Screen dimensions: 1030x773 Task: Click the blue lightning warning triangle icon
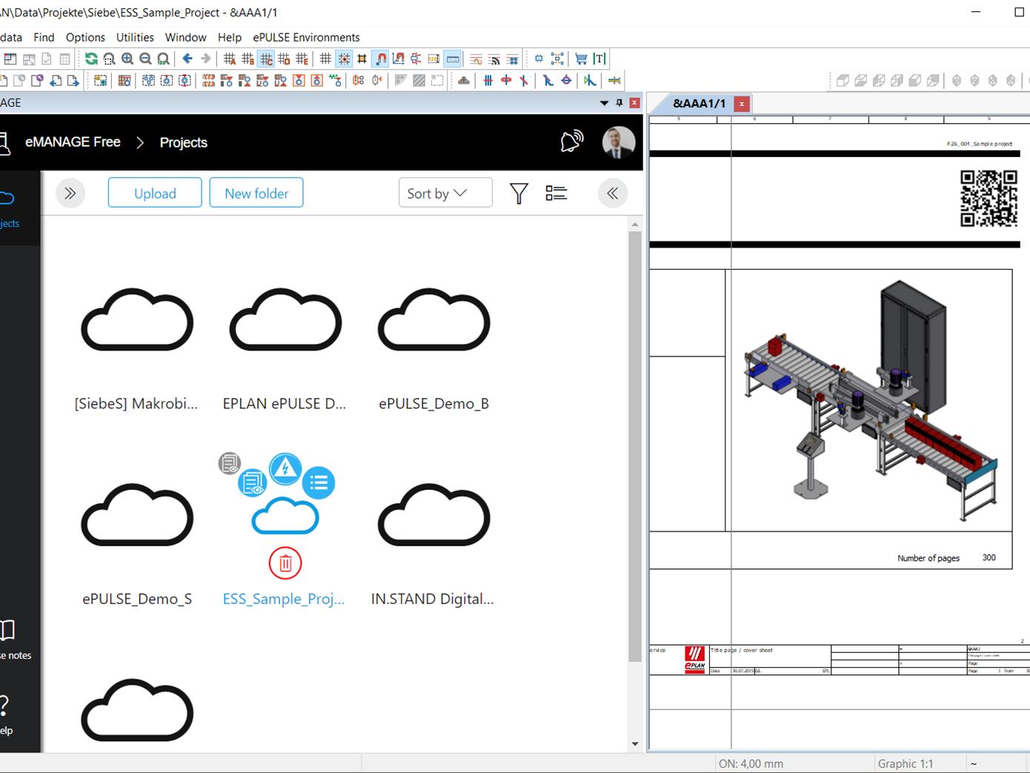[x=285, y=468]
